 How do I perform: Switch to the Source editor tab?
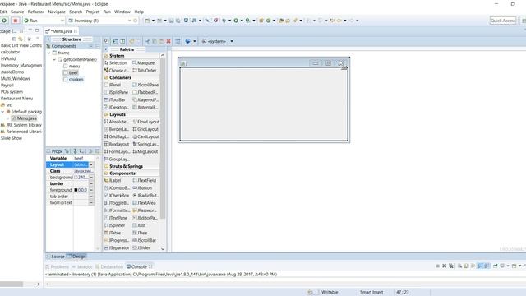pyautogui.click(x=55, y=257)
